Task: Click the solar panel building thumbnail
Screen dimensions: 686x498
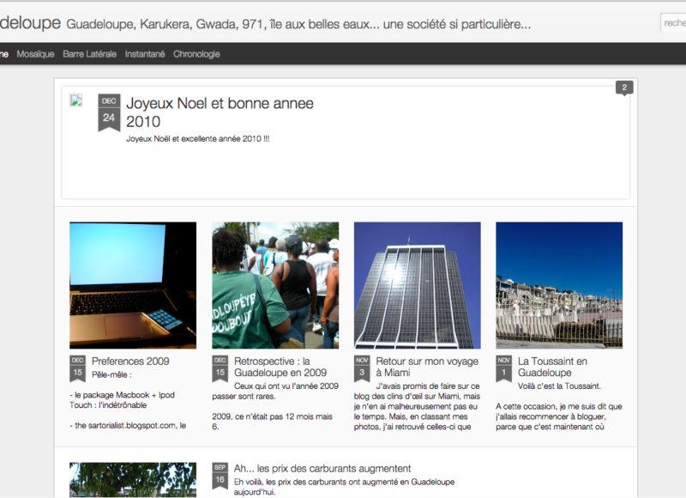Action: 418,285
